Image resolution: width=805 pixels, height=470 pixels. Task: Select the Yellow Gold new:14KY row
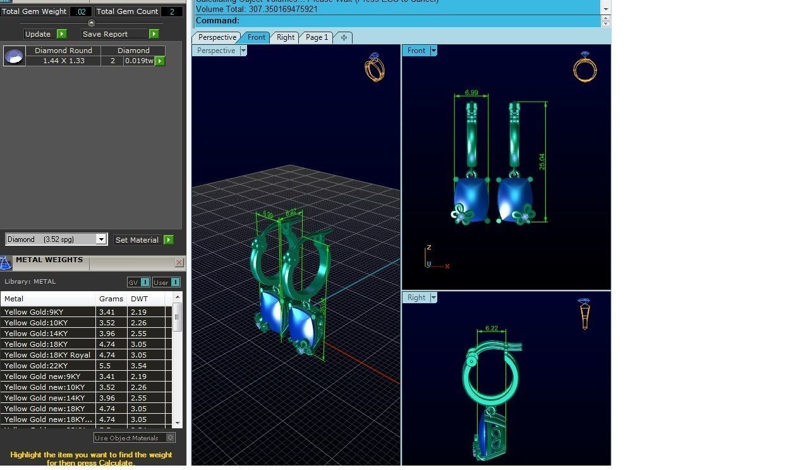pos(86,398)
